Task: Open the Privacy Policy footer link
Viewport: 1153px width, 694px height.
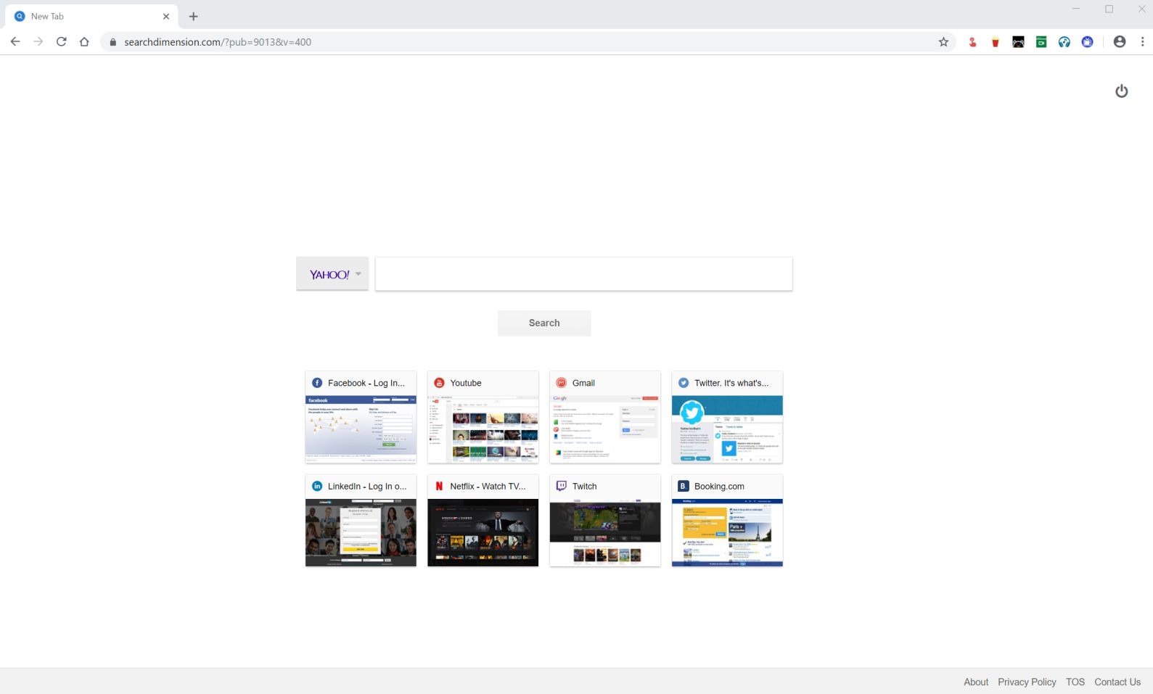Action: 1027,682
